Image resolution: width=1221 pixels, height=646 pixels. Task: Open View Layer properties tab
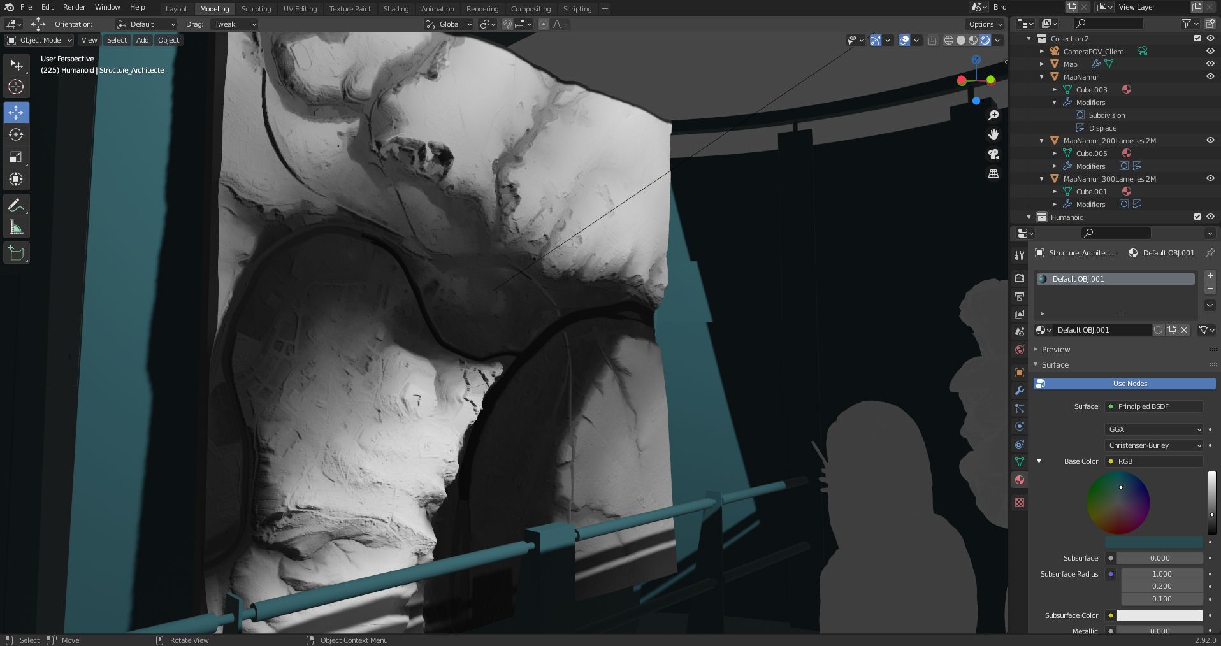pyautogui.click(x=1020, y=314)
